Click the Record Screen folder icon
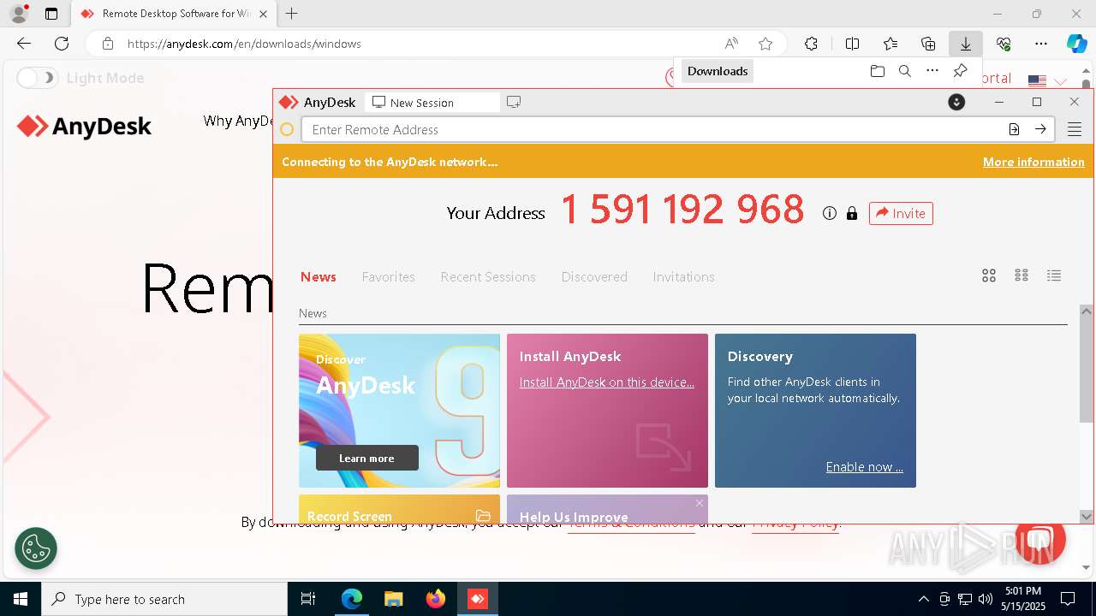The height and width of the screenshot is (616, 1096). point(483,515)
